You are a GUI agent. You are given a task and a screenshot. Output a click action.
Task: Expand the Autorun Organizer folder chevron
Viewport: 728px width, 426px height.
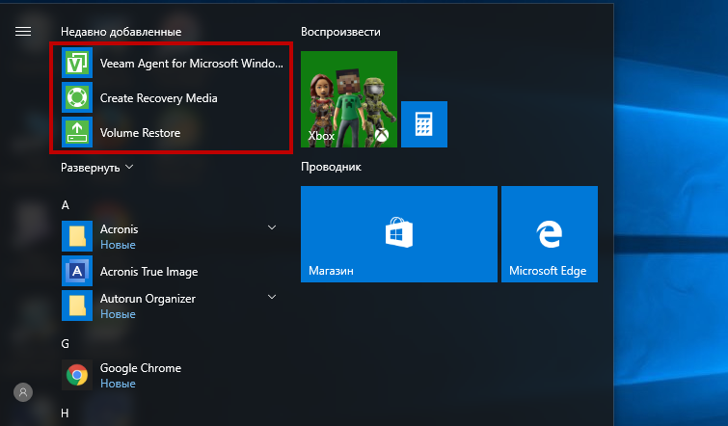click(272, 297)
